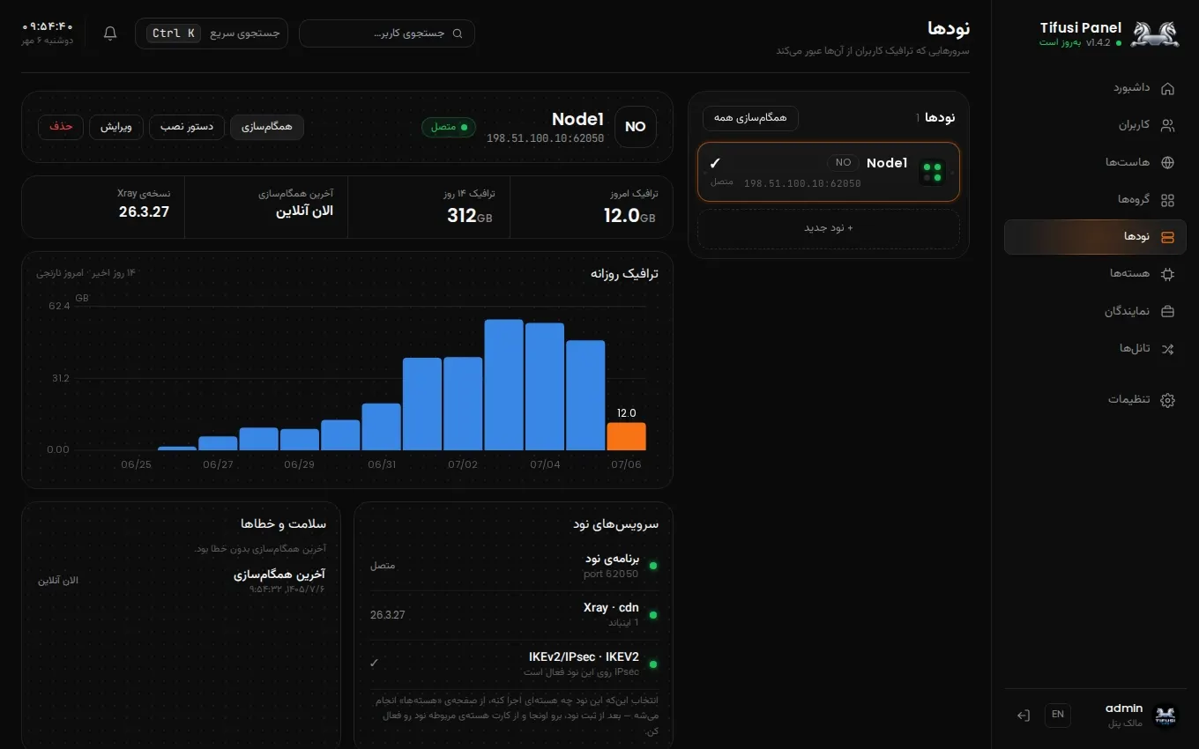
Task: Click the همگام‌سازی button in the Node1 header
Action: click(267, 127)
